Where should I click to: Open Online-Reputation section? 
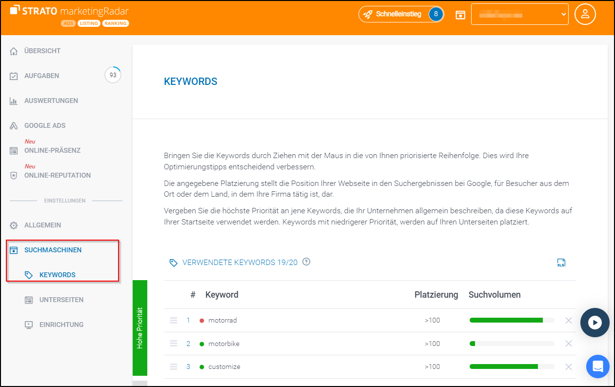[x=57, y=176]
